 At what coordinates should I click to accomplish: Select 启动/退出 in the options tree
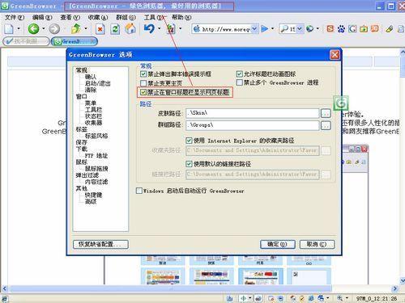[98, 83]
